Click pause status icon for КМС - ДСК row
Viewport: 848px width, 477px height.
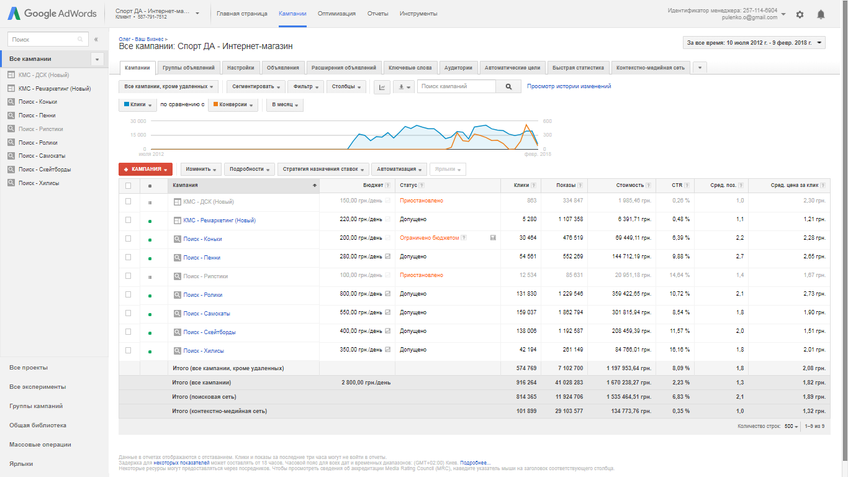[150, 202]
